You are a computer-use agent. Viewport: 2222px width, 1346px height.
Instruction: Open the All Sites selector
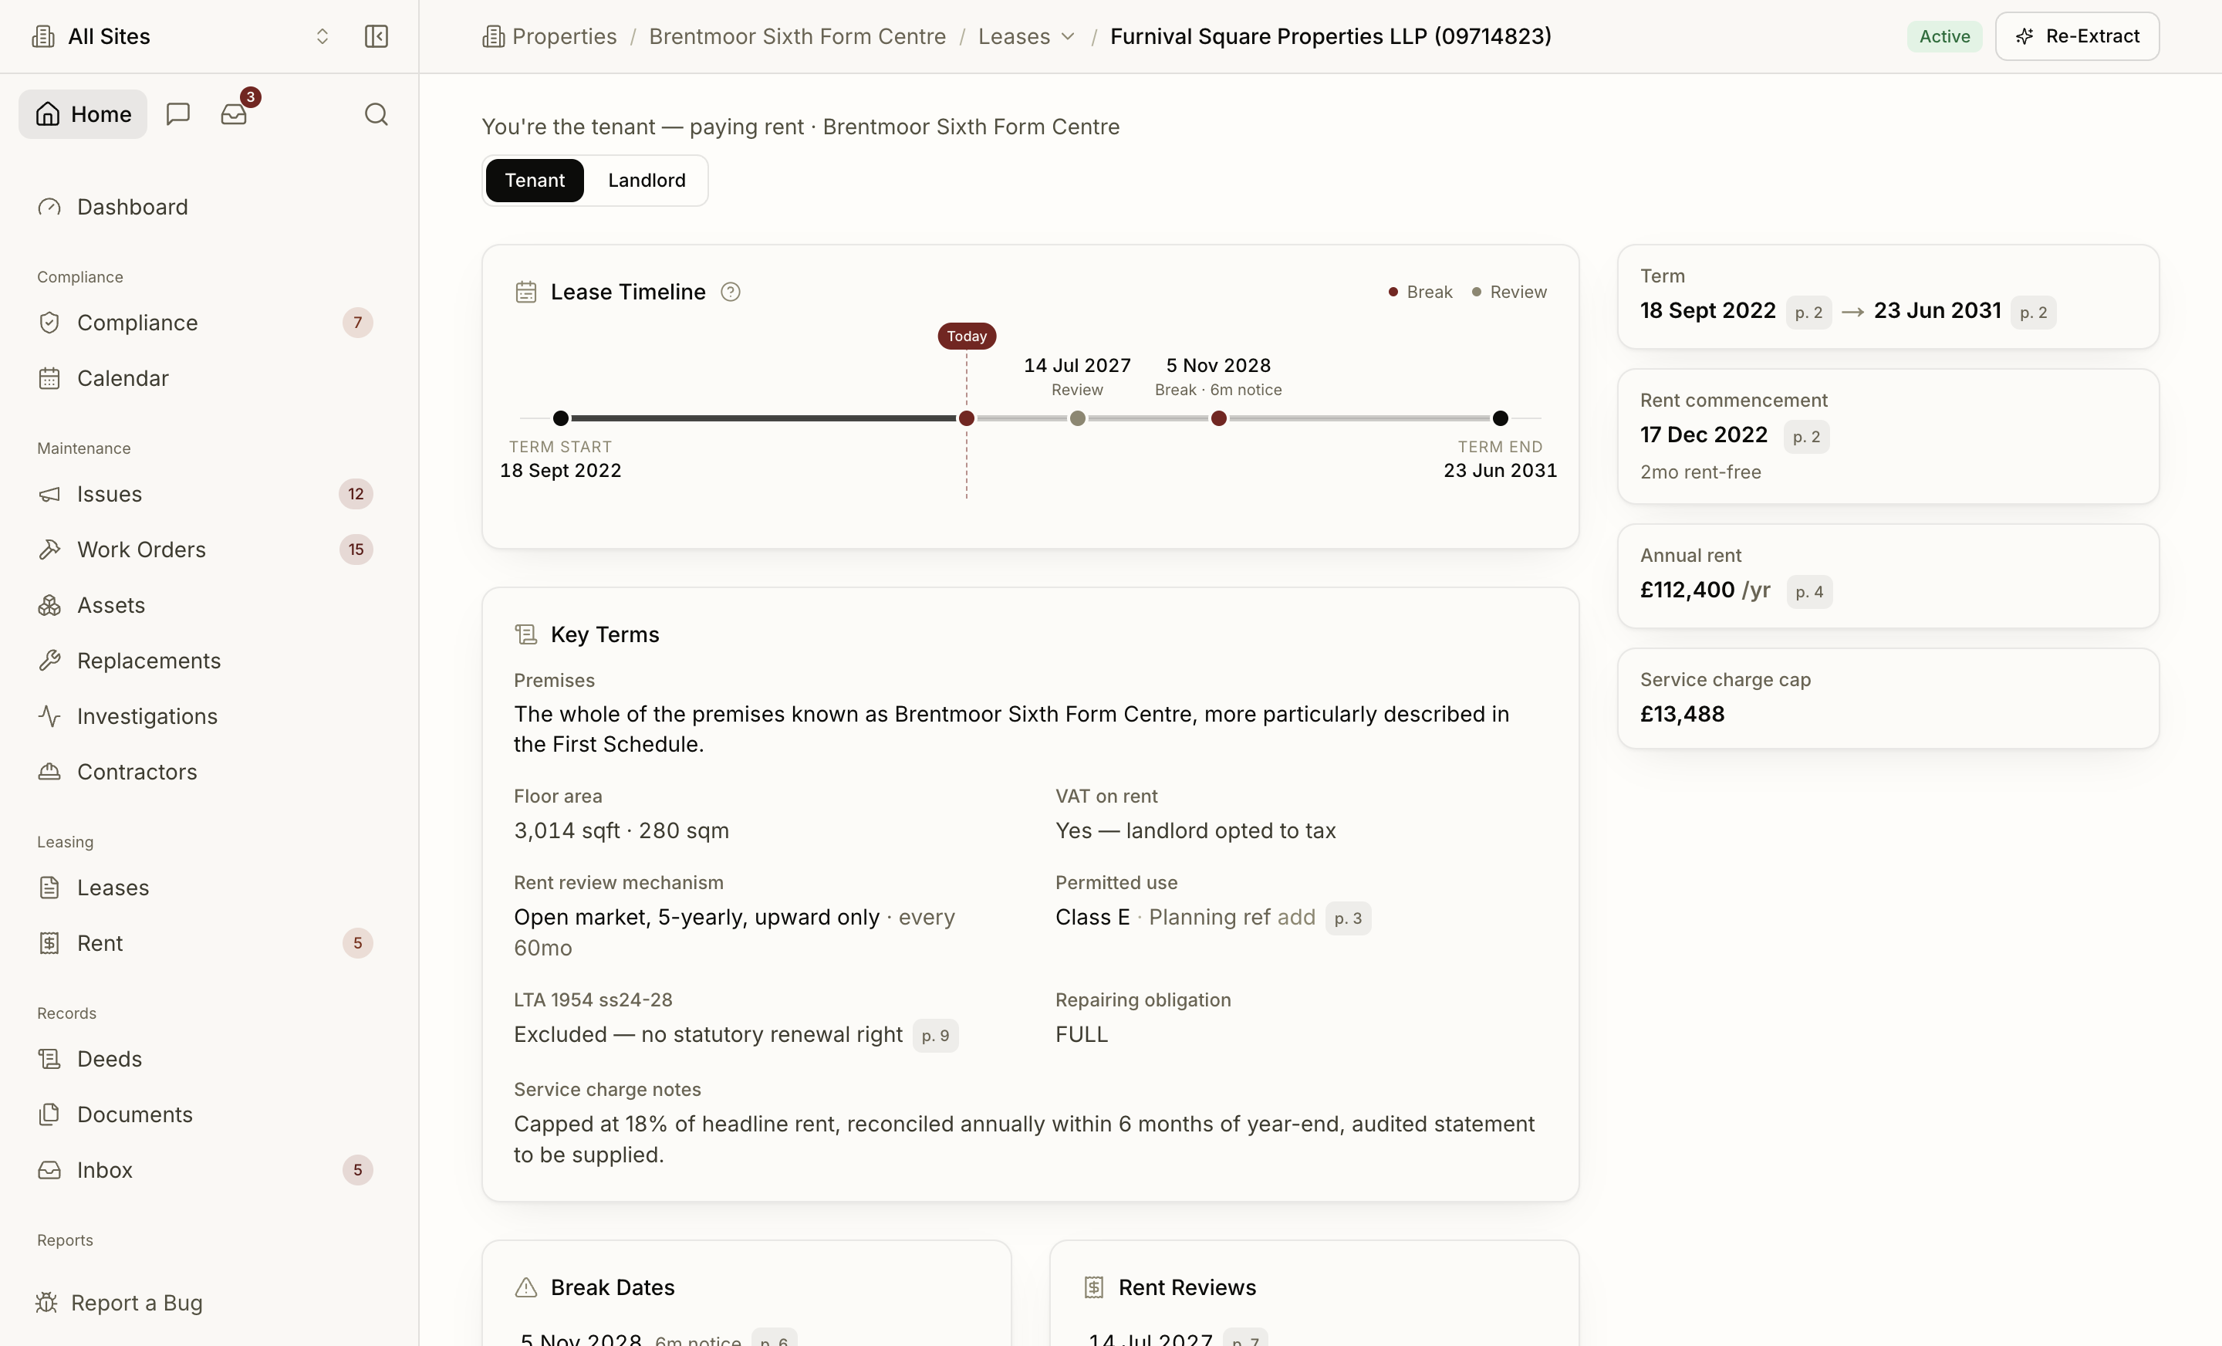(181, 36)
